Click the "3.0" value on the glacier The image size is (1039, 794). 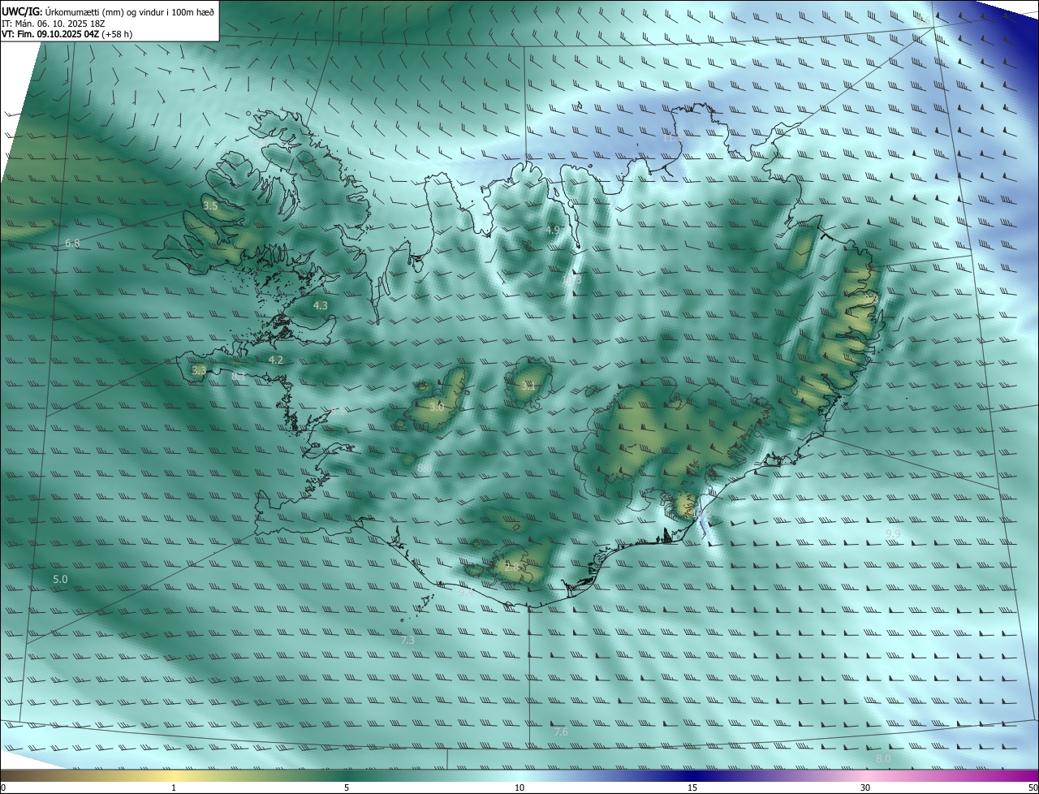point(437,407)
